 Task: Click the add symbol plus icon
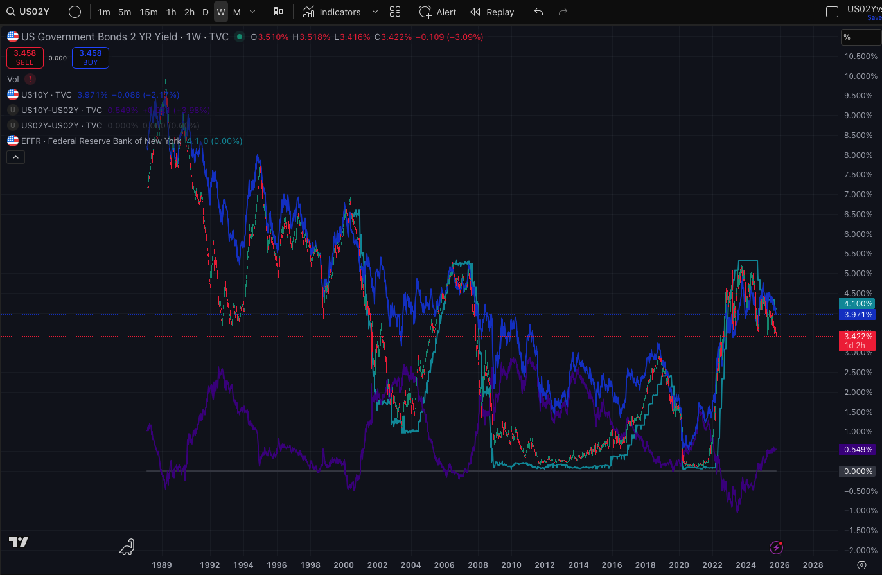coord(75,12)
